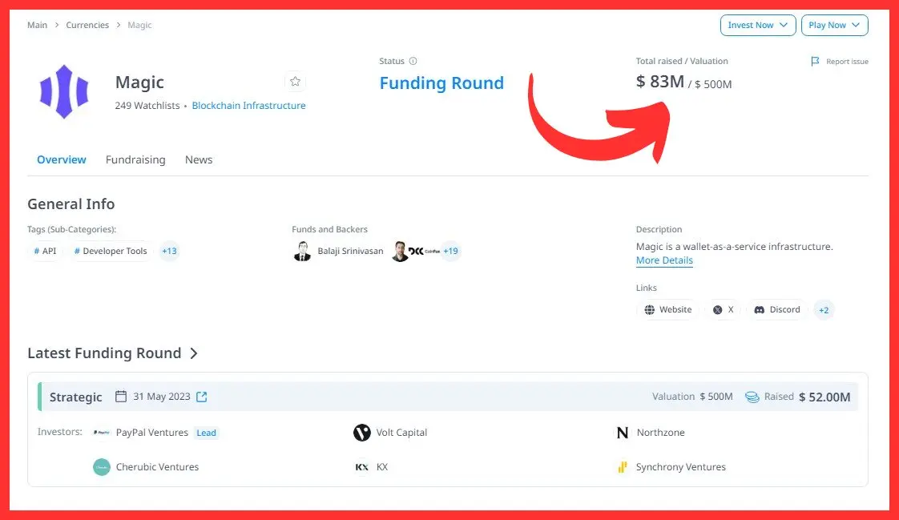
Task: Open the Blockchain Infrastructure category link
Action: (249, 106)
